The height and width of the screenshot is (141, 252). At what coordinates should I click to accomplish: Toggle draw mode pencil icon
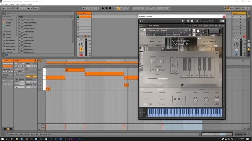pos(225,8)
